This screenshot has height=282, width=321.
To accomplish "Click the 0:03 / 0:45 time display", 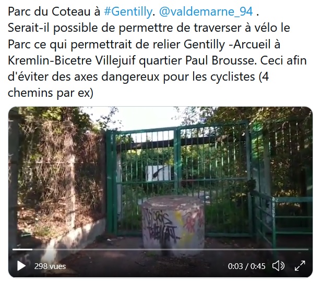I will coord(246,266).
